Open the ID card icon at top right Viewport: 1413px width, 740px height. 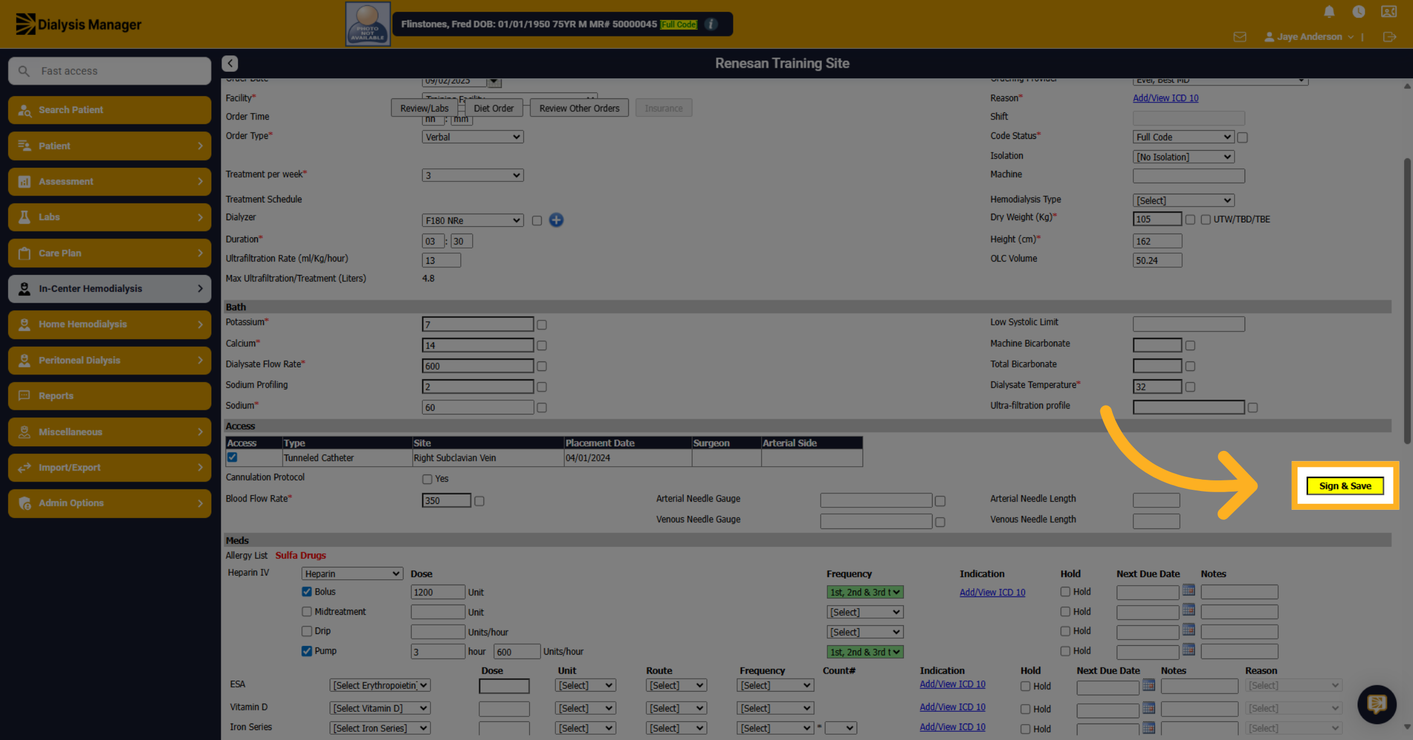tap(1389, 11)
